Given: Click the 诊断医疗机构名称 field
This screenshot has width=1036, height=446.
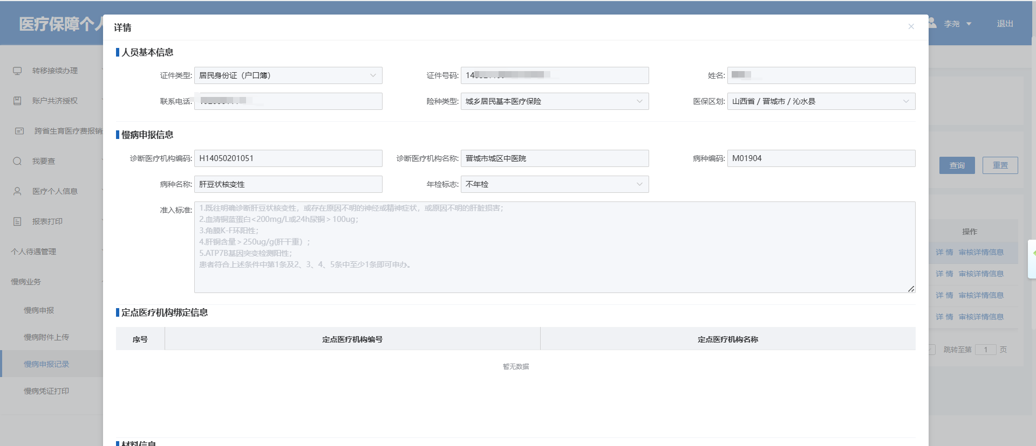Looking at the screenshot, I should pos(555,158).
